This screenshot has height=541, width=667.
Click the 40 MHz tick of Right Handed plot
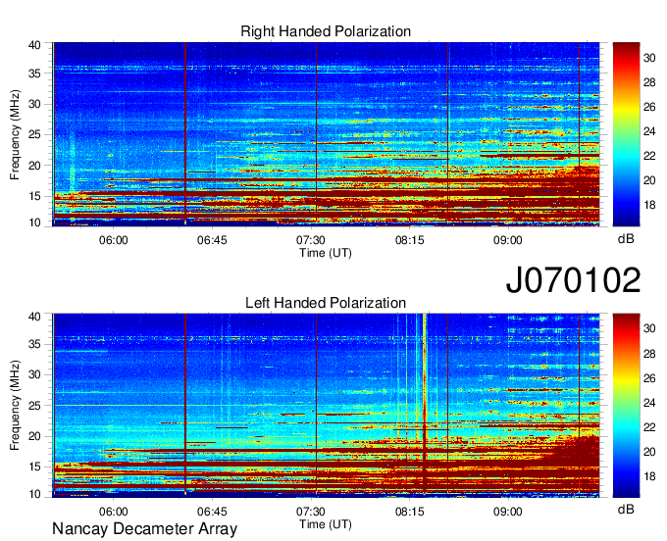34,45
